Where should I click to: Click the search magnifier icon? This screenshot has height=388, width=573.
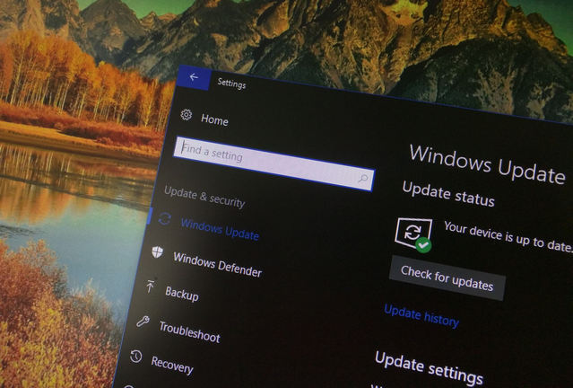pyautogui.click(x=363, y=178)
